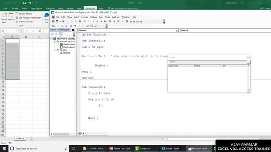Click Project panel horizontal scroll right arrow
271x152 pixels.
(73, 134)
